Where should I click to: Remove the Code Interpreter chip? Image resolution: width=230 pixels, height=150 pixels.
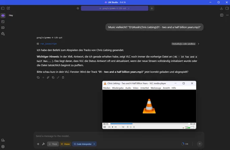pyautogui.click(x=94, y=144)
